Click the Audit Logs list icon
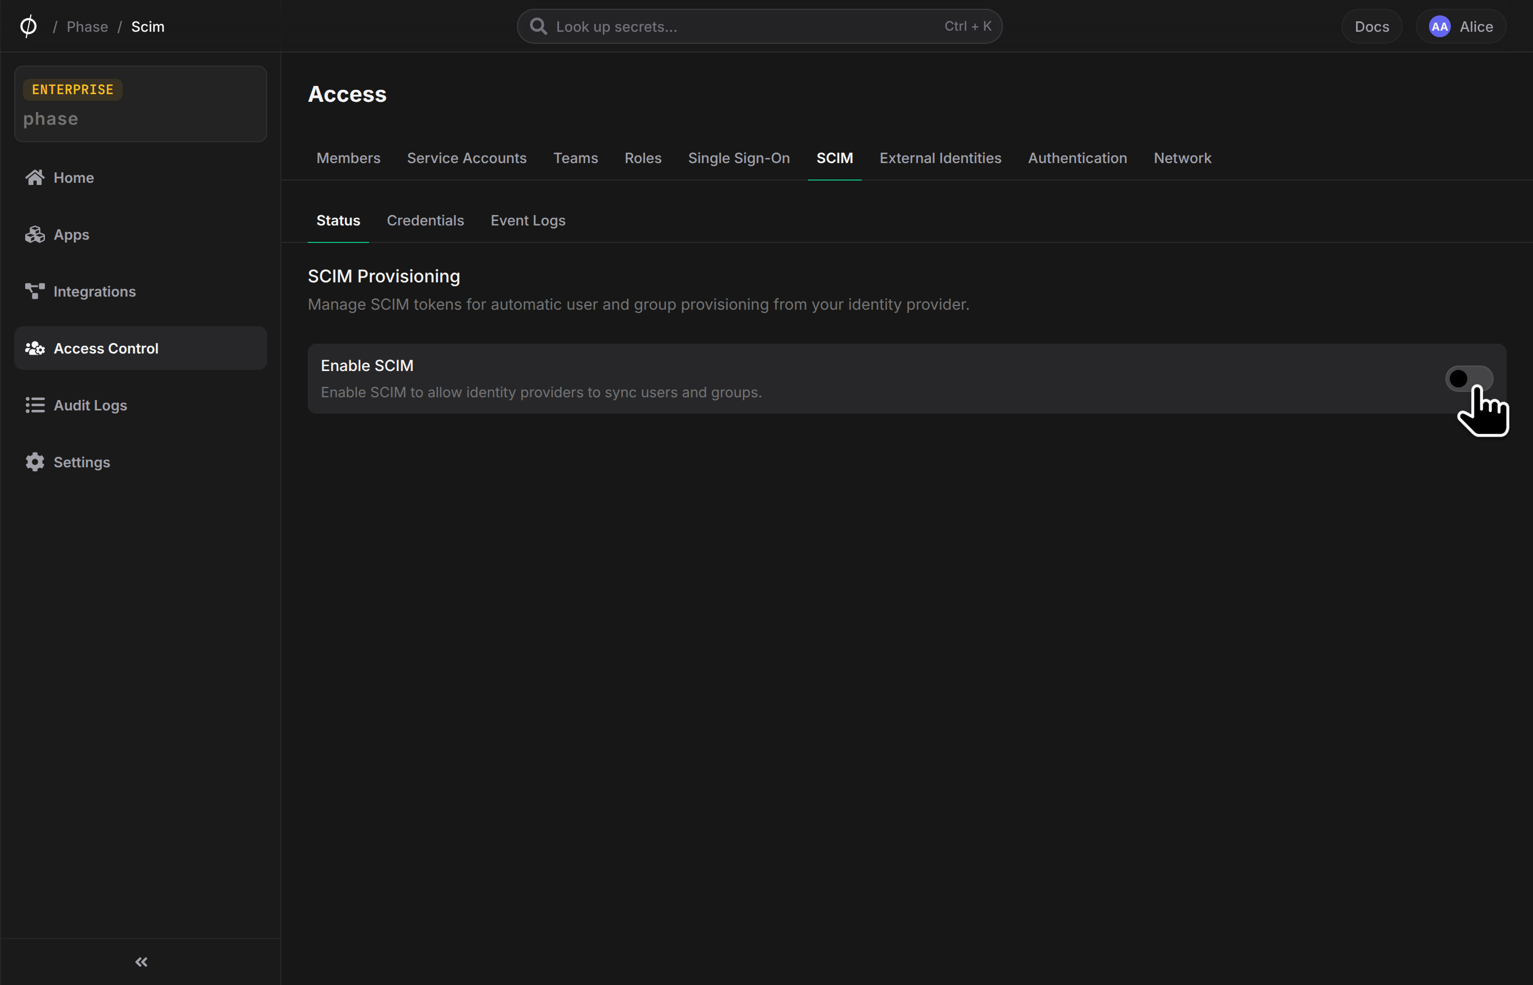Image resolution: width=1533 pixels, height=985 pixels. 35,405
